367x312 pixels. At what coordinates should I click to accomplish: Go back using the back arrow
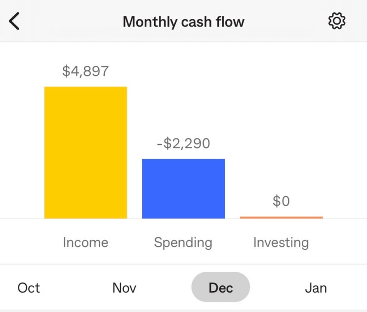pos(15,22)
